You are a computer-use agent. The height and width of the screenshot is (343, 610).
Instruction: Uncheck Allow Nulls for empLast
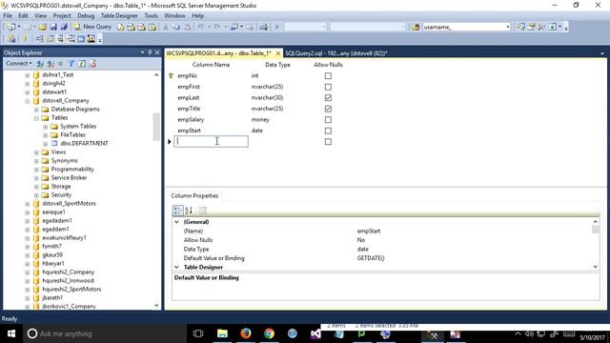pos(328,97)
